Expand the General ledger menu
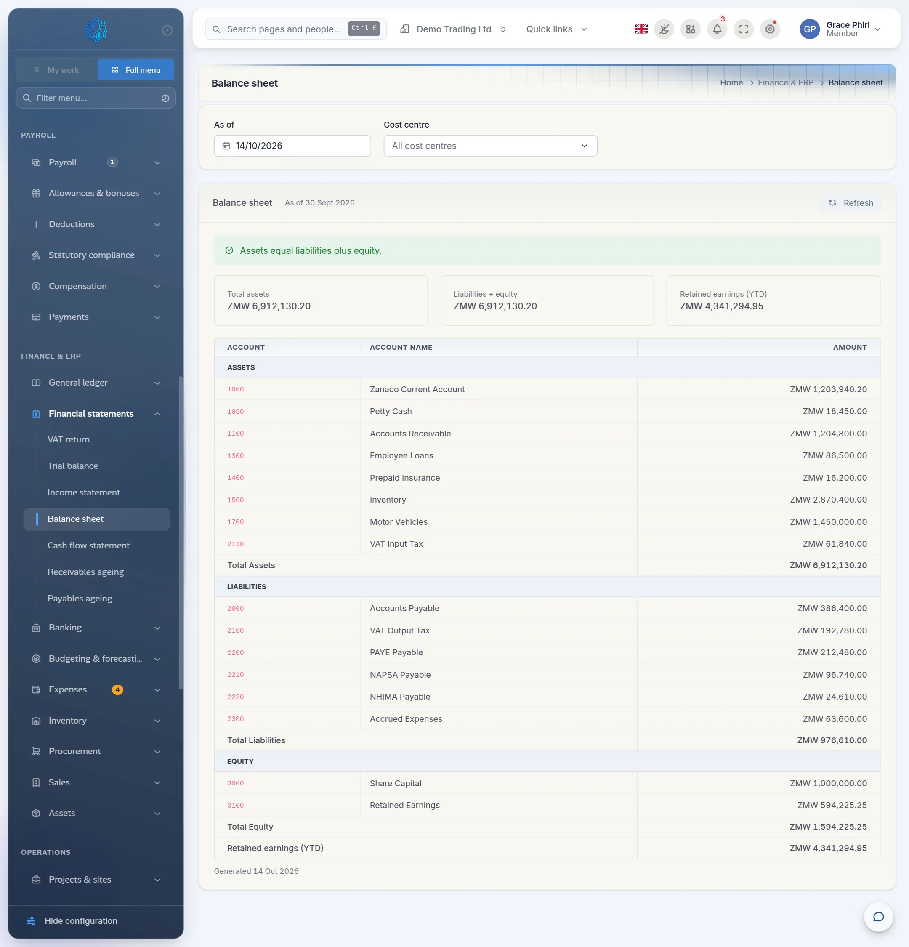This screenshot has width=909, height=947. (96, 383)
